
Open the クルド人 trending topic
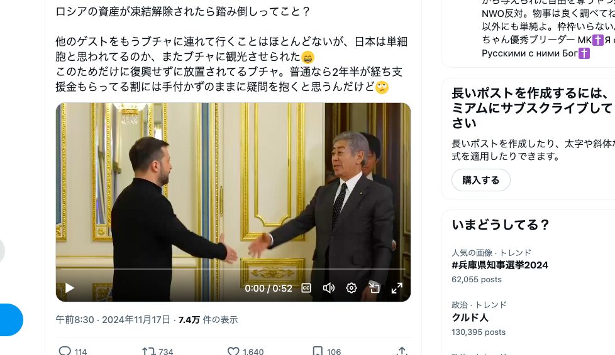tap(470, 317)
